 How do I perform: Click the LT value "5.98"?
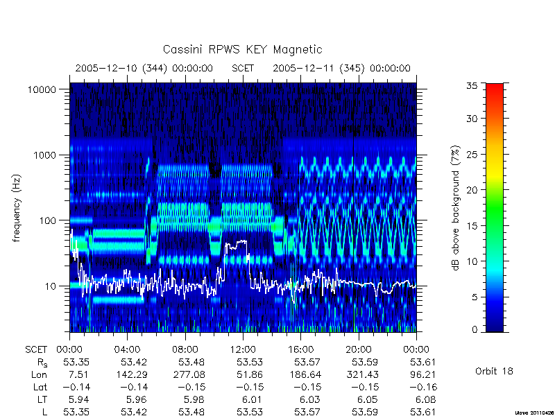click(194, 400)
